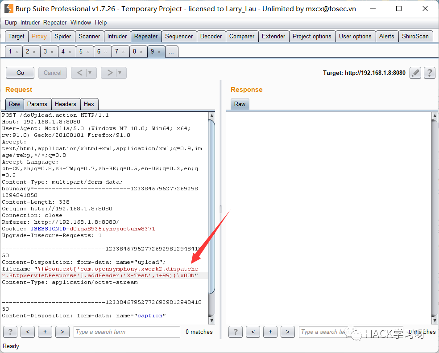Close Repeater tab 2

pos(34,52)
